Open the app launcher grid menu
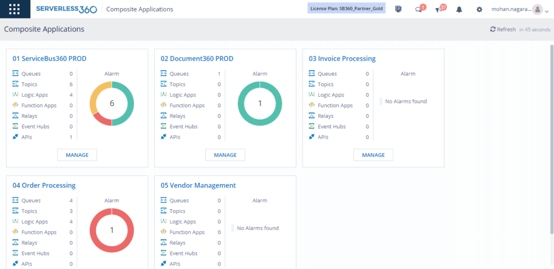 tap(15, 9)
